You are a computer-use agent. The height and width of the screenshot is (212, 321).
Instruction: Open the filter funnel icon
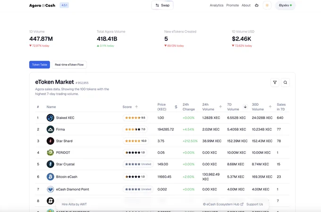click(x=275, y=83)
